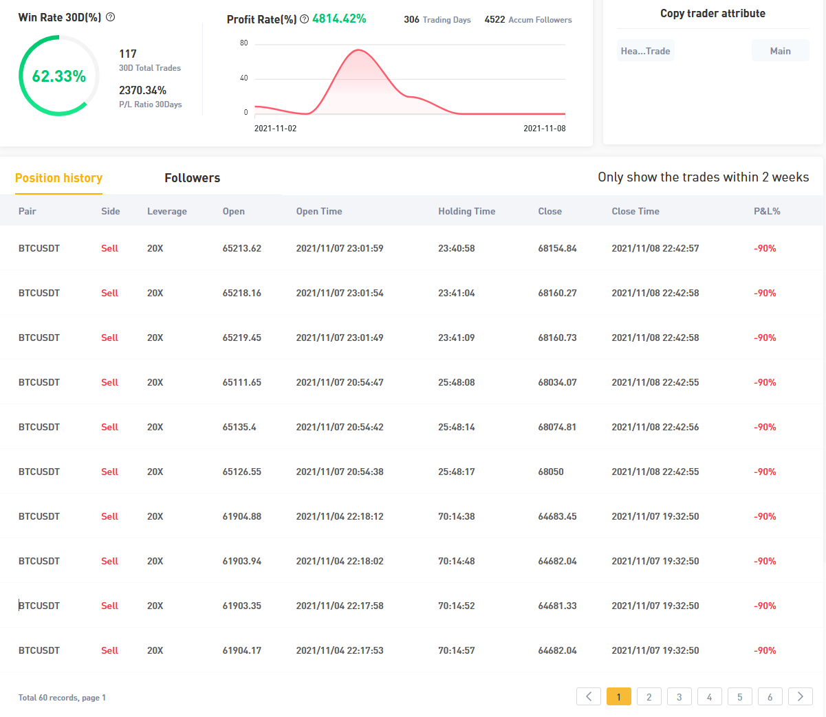Screen dimensions: 826x717
Task: Click the 62.33% win rate ring
Action: click(x=59, y=76)
